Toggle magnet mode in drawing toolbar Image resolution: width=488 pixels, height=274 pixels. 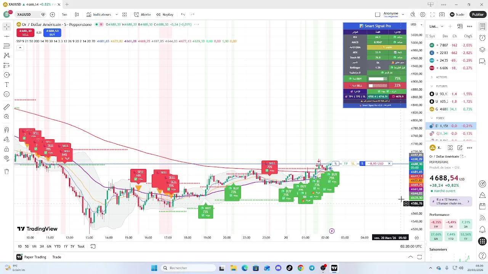[x=6, y=130]
